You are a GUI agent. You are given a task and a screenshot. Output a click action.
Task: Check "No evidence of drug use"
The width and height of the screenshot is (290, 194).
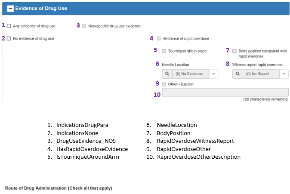click(x=9, y=39)
